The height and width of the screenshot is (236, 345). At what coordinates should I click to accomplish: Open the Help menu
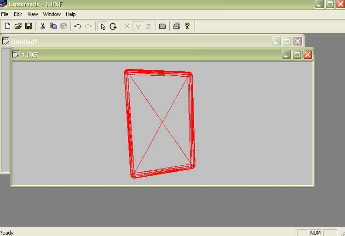(x=71, y=14)
